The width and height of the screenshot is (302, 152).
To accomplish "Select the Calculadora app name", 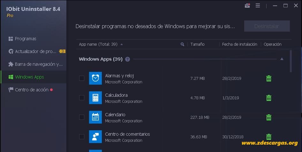I will pyautogui.click(x=116, y=95).
